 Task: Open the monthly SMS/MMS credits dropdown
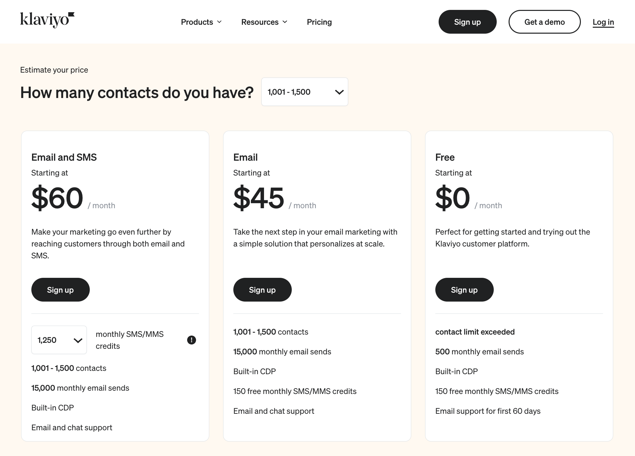click(x=59, y=340)
